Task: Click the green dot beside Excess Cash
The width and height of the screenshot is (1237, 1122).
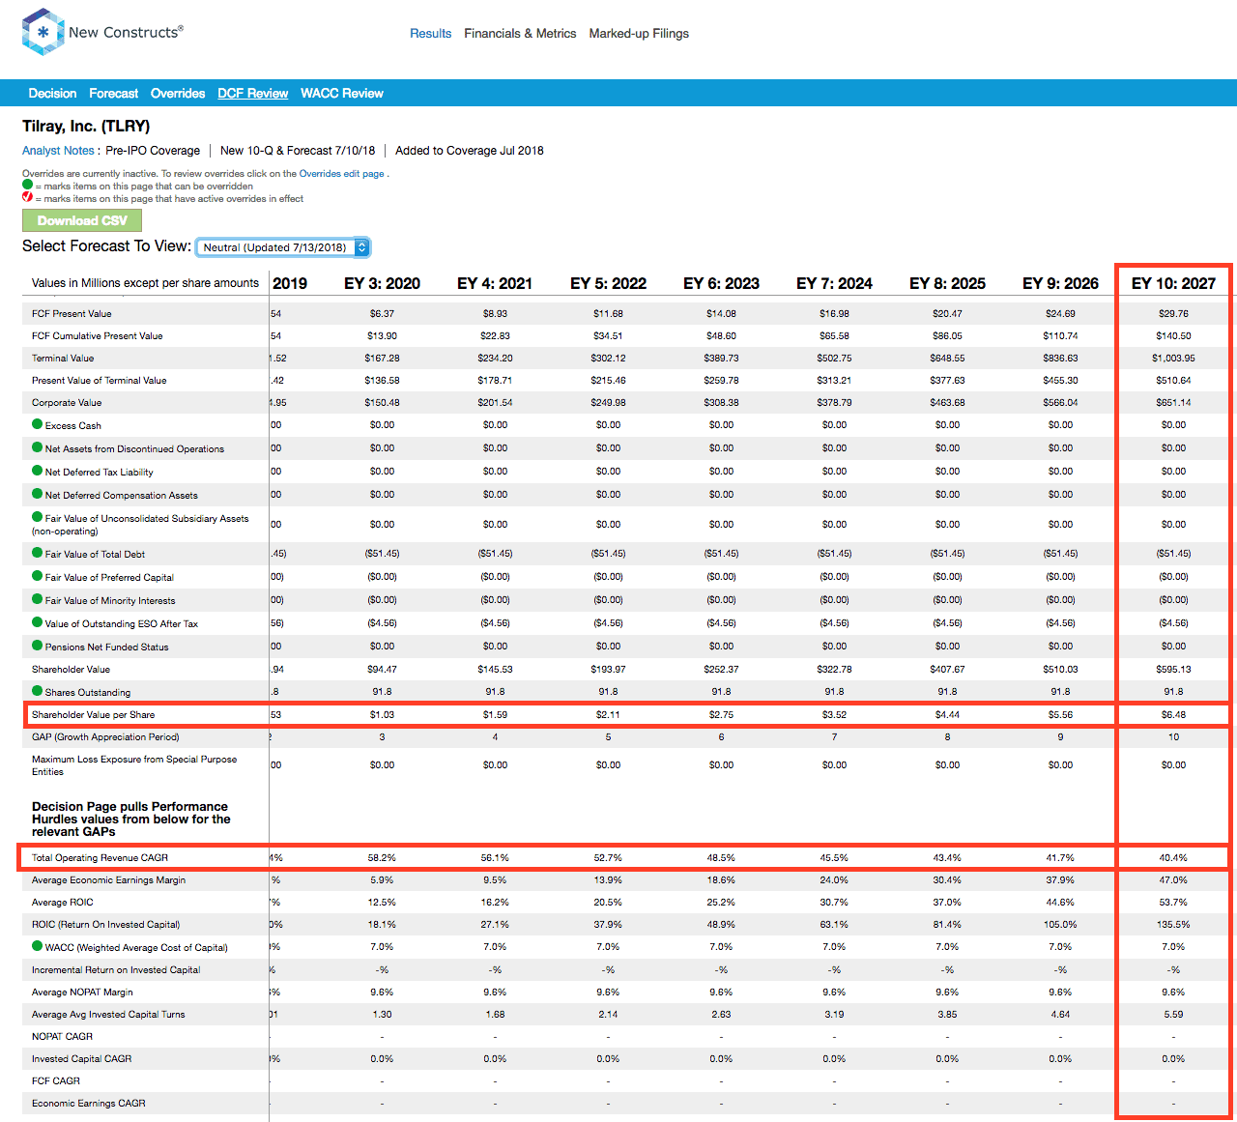Action: pyautogui.click(x=38, y=424)
